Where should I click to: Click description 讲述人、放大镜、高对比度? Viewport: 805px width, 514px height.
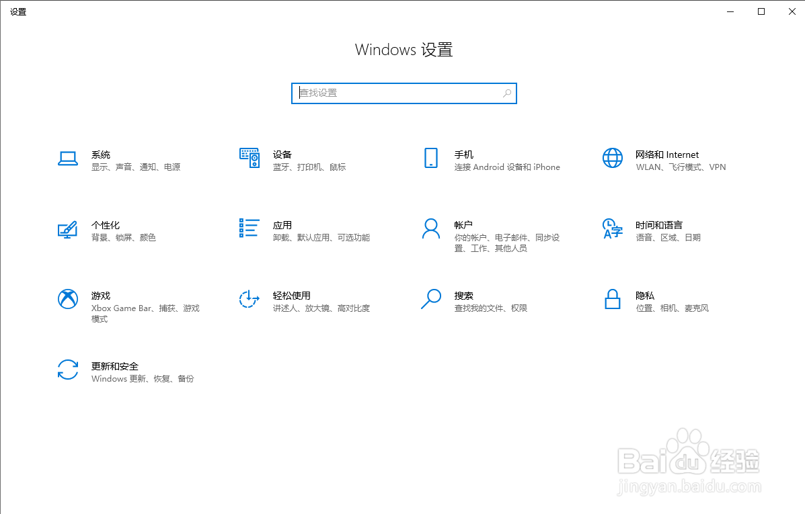(x=321, y=308)
